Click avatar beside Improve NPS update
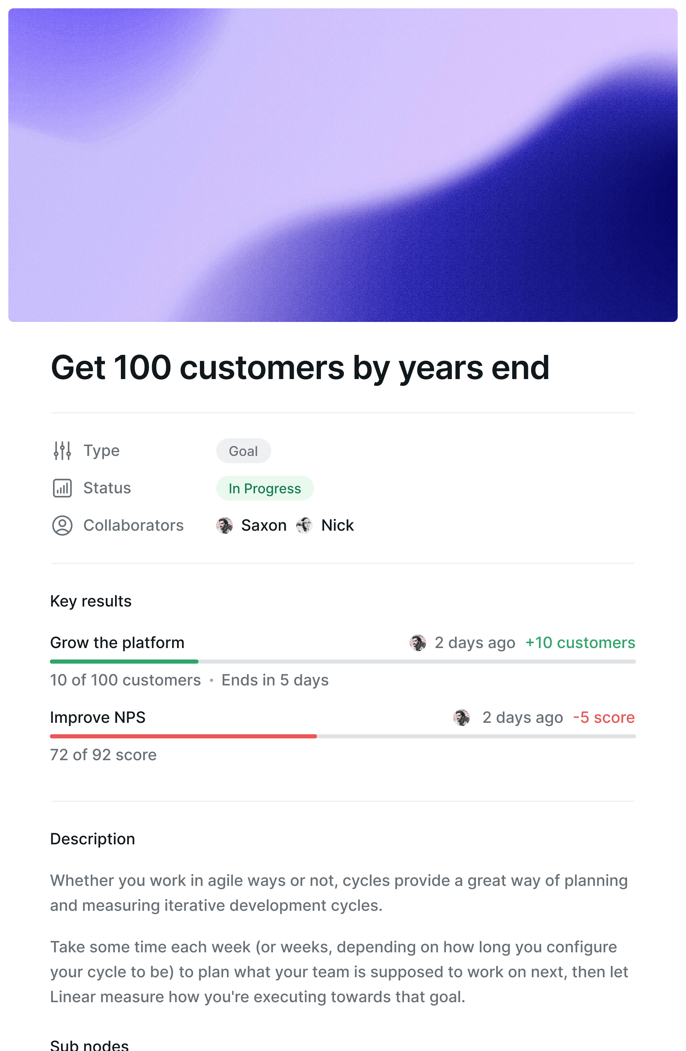Screen dimensions: 686x1051 (x=461, y=718)
